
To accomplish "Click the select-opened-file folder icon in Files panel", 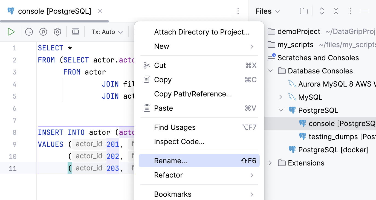I will (303, 11).
